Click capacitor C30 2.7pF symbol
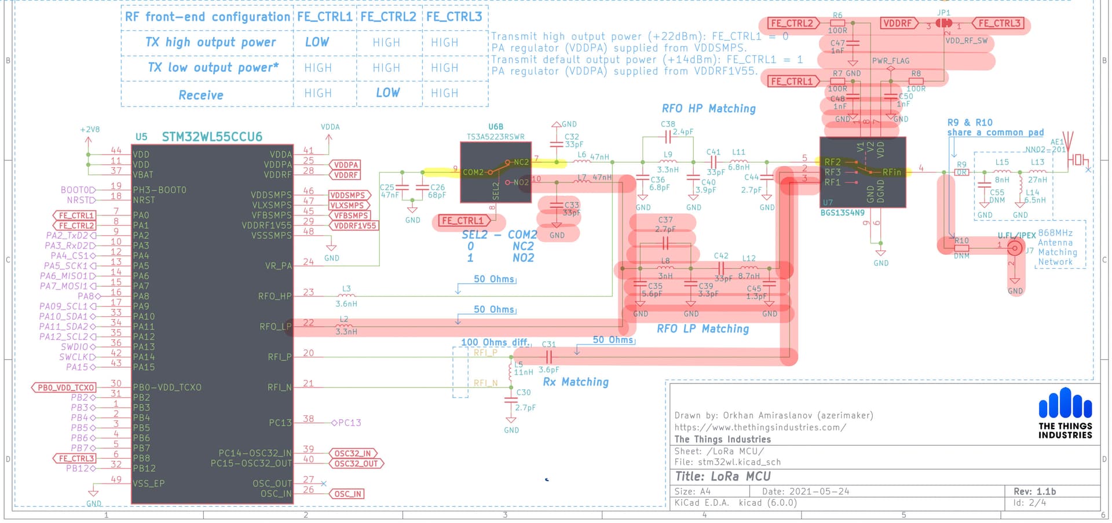This screenshot has width=1112, height=523. 510,399
